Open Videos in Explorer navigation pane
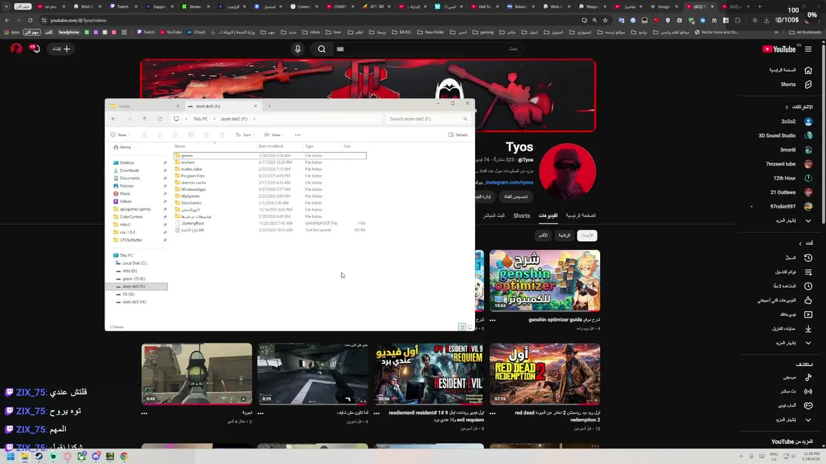 pos(125,201)
